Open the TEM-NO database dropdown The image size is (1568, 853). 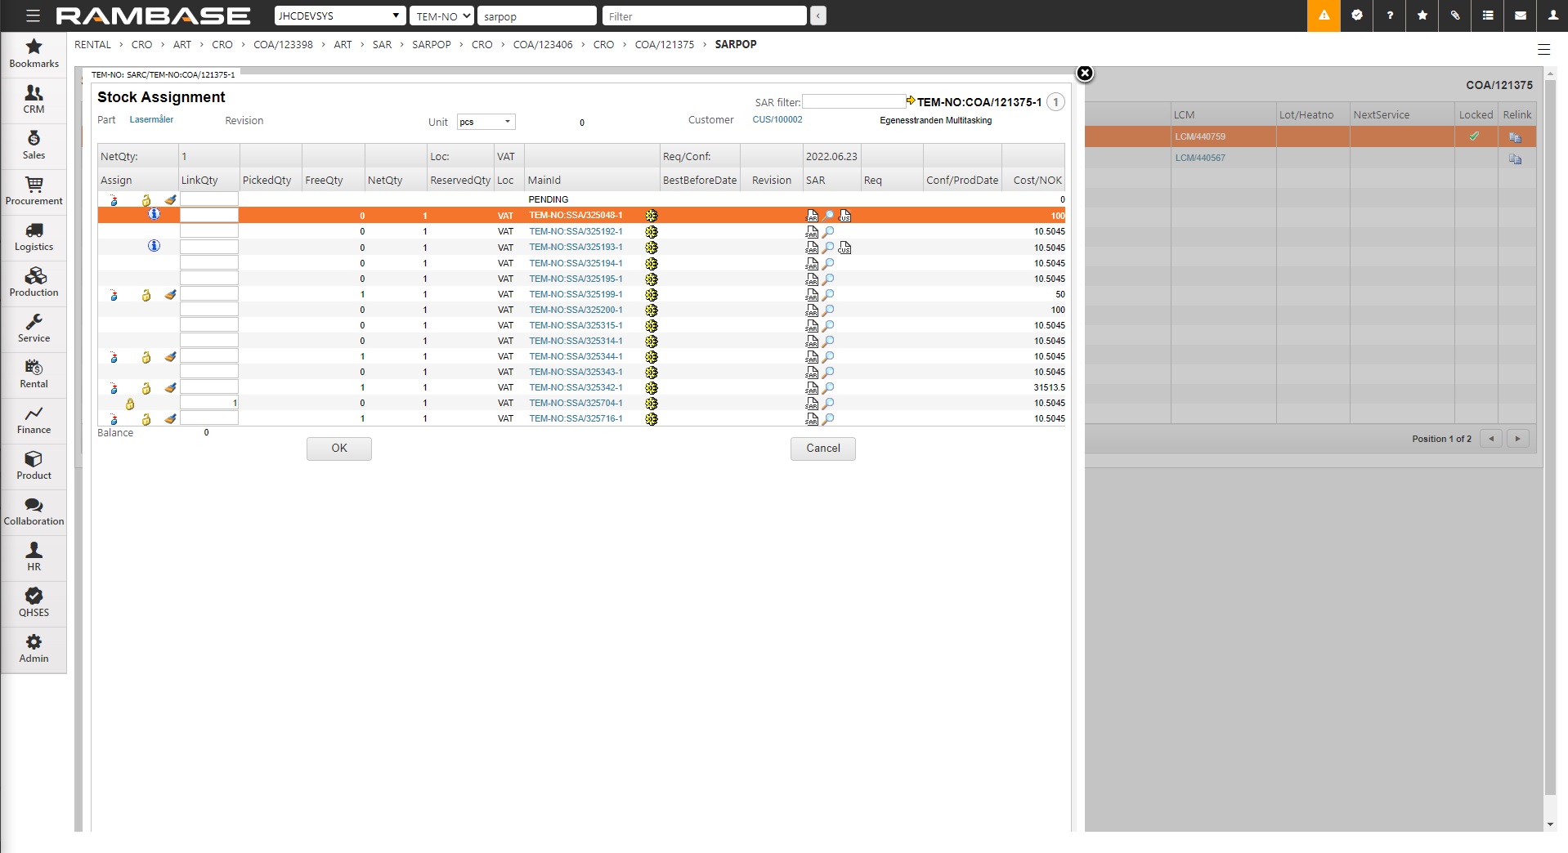tap(441, 16)
